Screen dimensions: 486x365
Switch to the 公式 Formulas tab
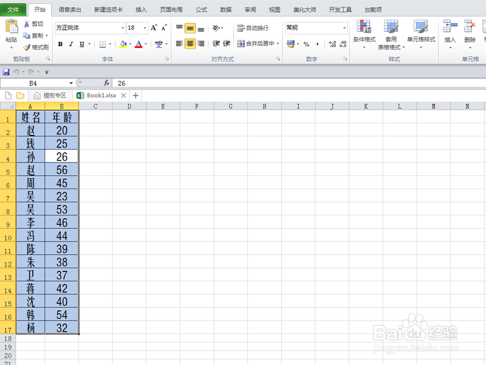click(201, 10)
